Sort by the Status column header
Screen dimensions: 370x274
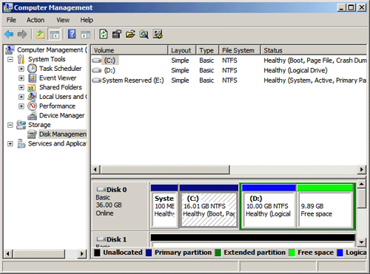point(314,50)
